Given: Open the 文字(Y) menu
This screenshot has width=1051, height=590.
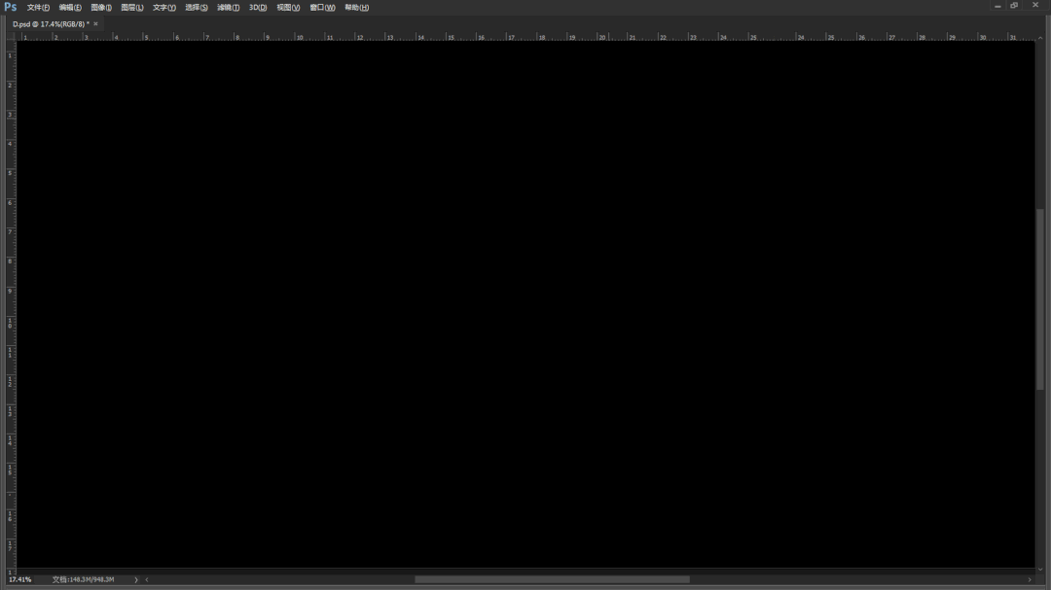Looking at the screenshot, I should [164, 8].
